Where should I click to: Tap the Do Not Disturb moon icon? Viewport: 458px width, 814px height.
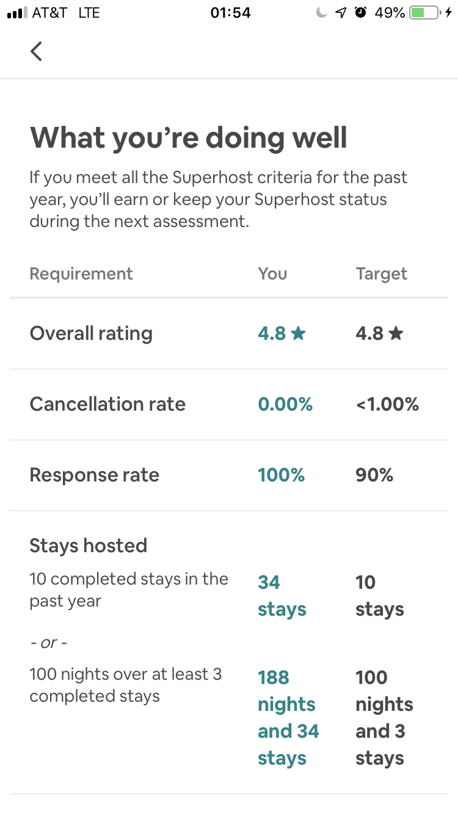tap(321, 13)
